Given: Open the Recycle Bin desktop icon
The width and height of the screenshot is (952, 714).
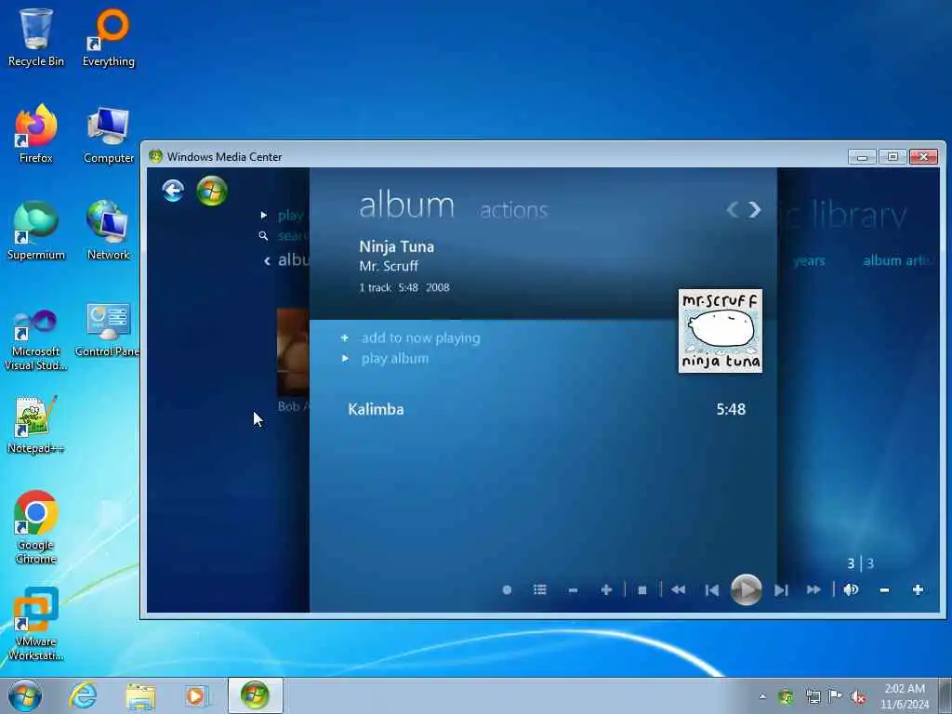Looking at the screenshot, I should (x=36, y=37).
